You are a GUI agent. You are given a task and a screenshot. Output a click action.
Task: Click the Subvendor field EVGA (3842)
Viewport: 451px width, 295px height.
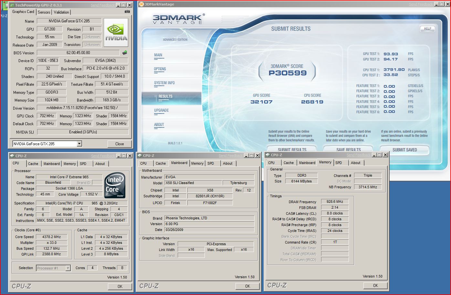(105, 60)
